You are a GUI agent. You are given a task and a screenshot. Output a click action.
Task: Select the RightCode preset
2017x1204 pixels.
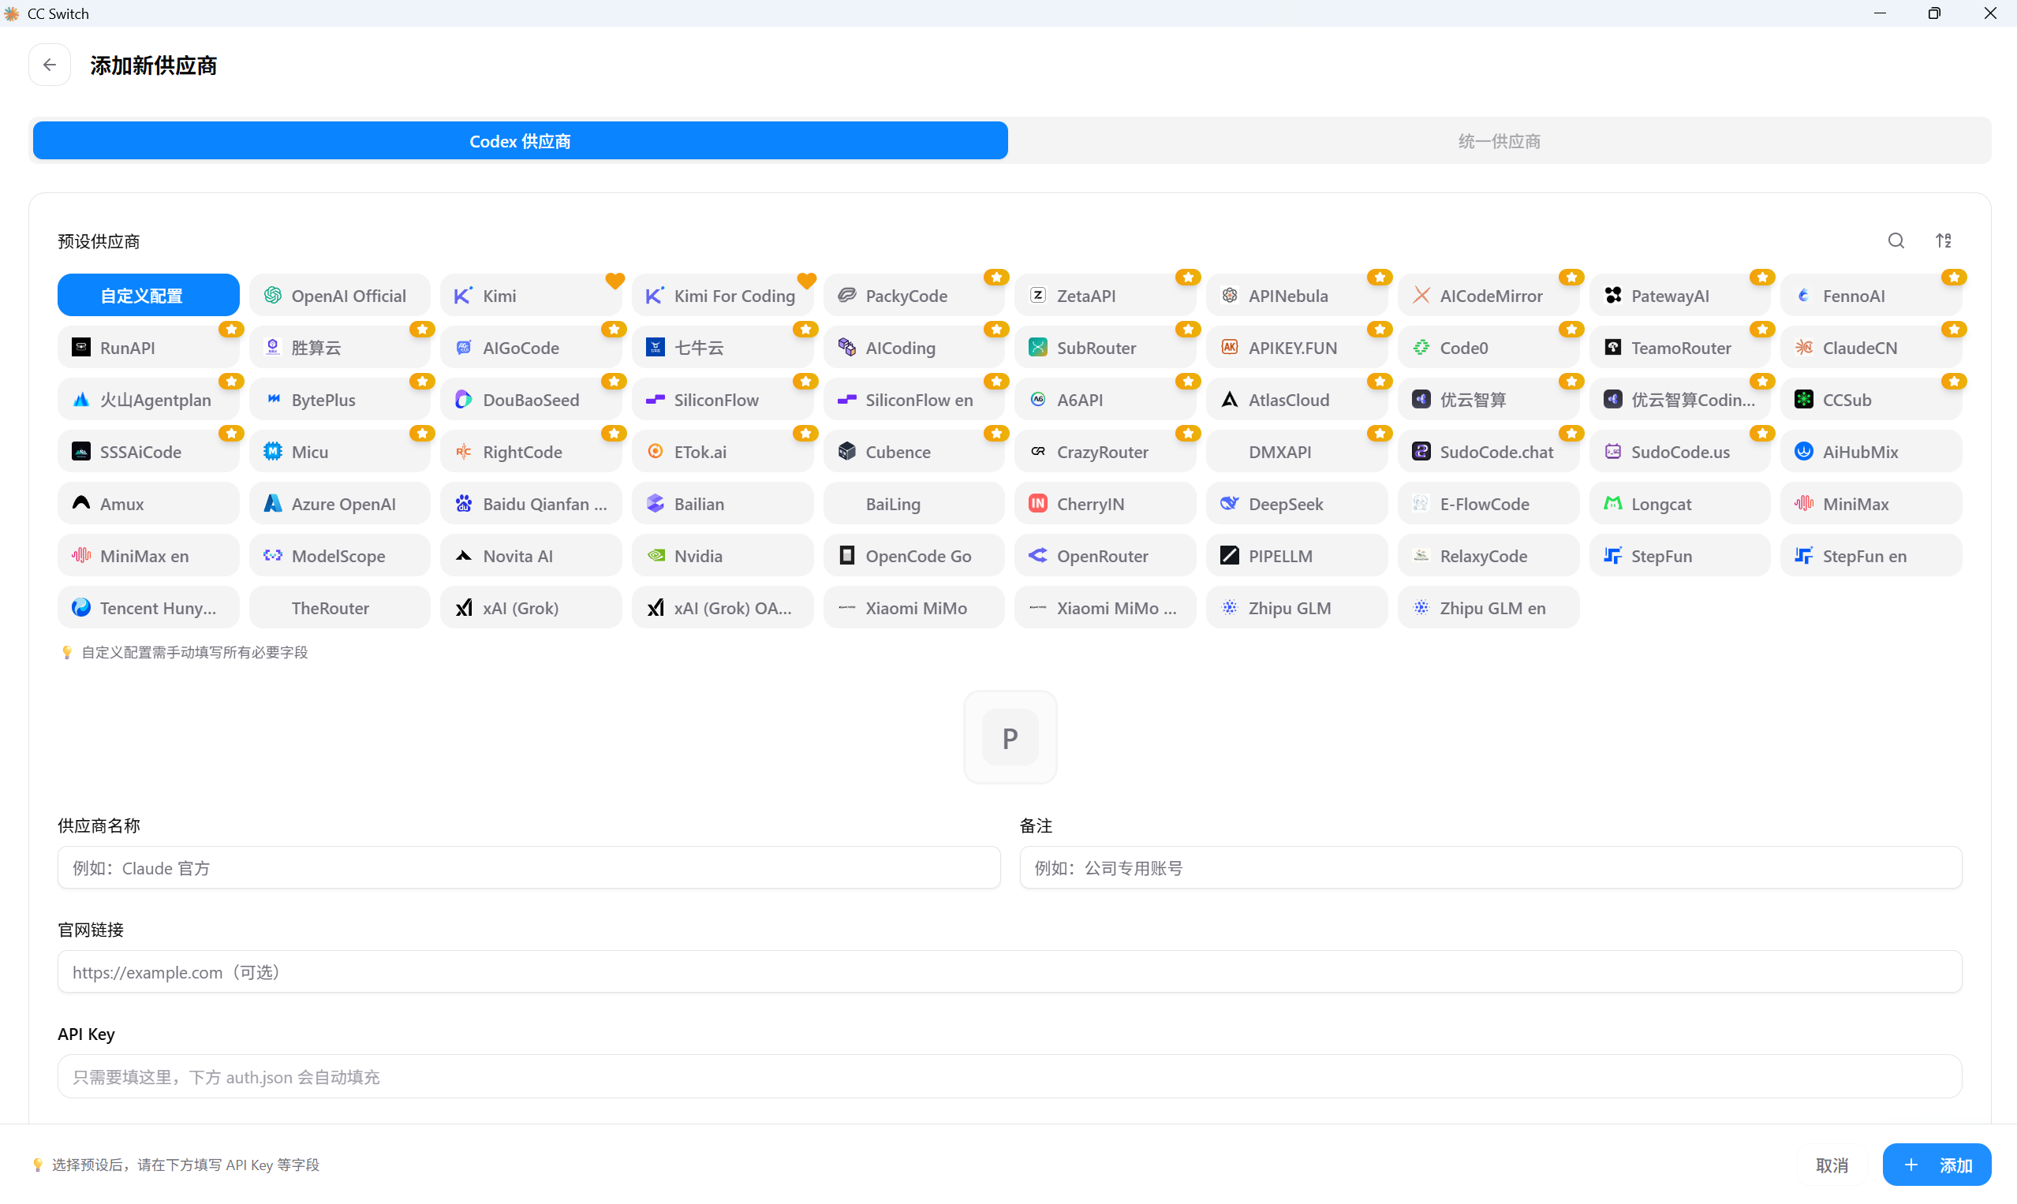coord(531,451)
